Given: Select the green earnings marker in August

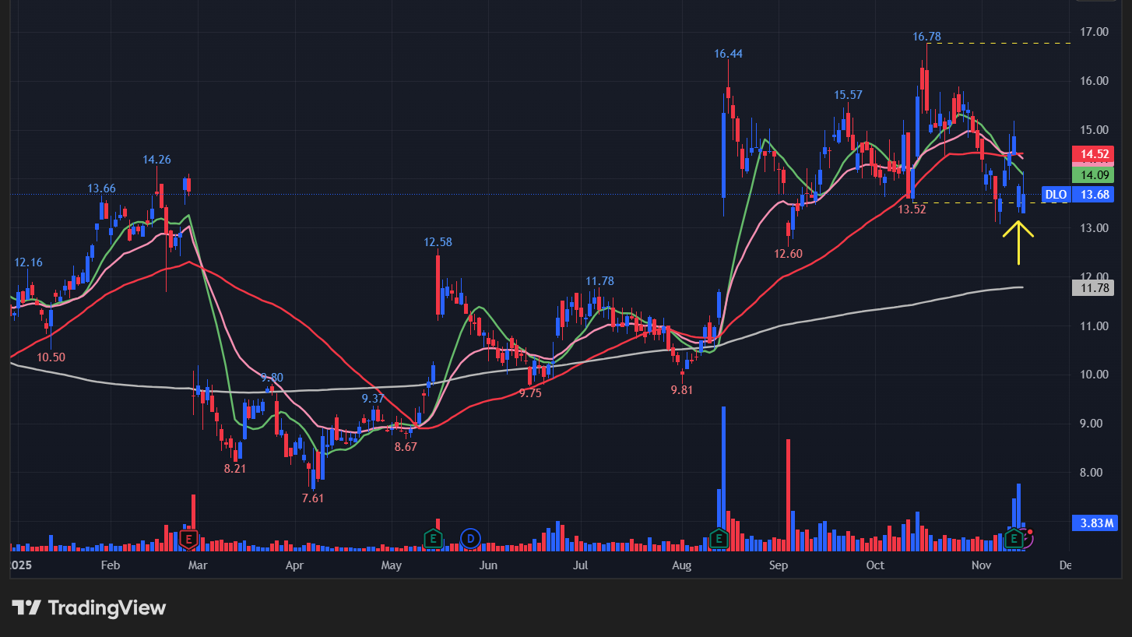Looking at the screenshot, I should pos(719,538).
